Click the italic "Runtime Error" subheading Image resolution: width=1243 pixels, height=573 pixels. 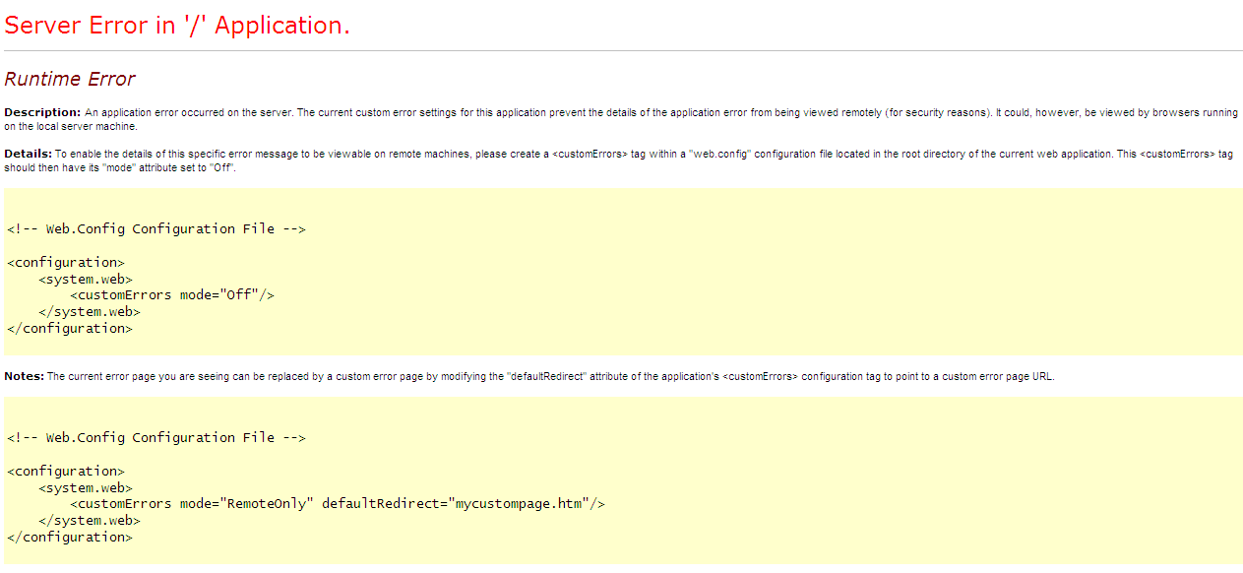click(x=70, y=80)
